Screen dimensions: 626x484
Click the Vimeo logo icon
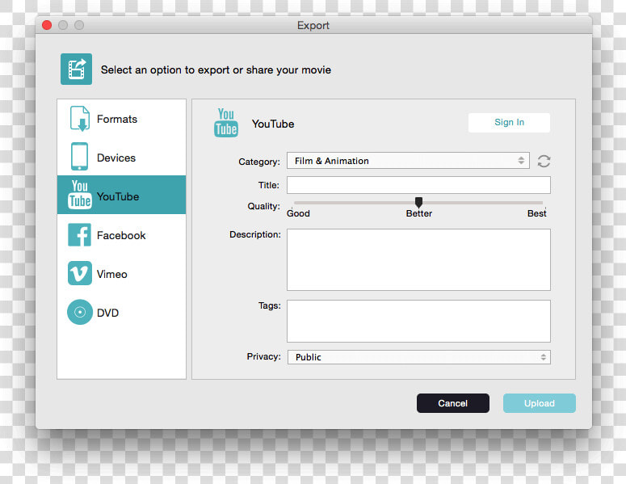pos(80,273)
